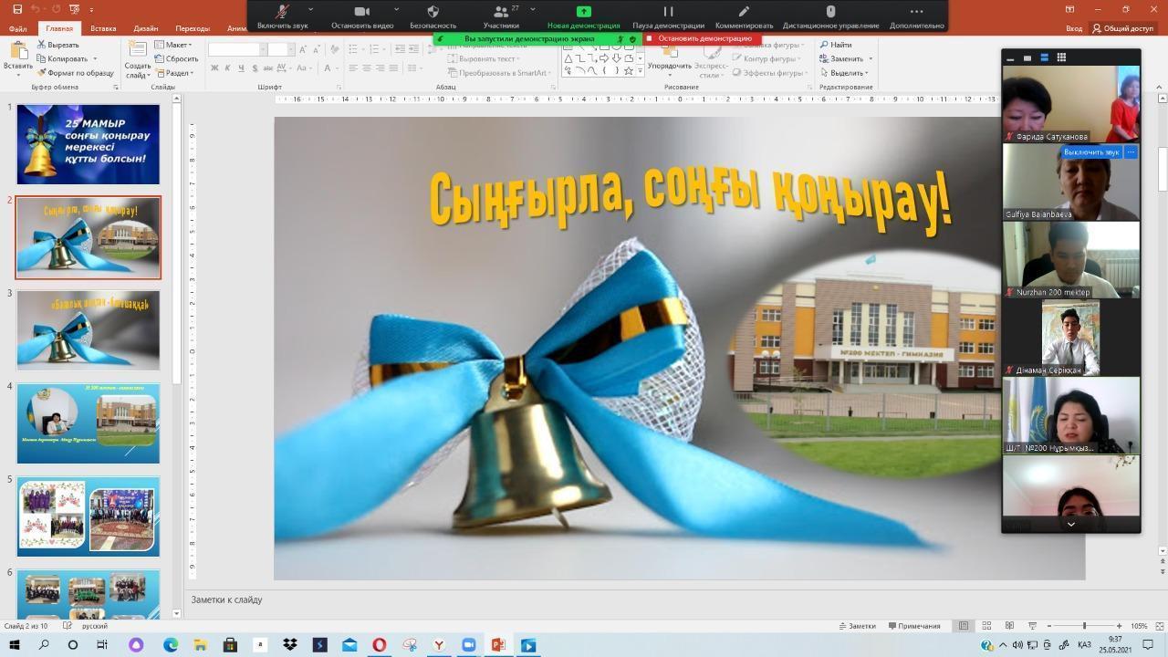Screen dimensions: 1168x657
Task: Expand the 'Макет' layout dropdown
Action: click(x=173, y=45)
